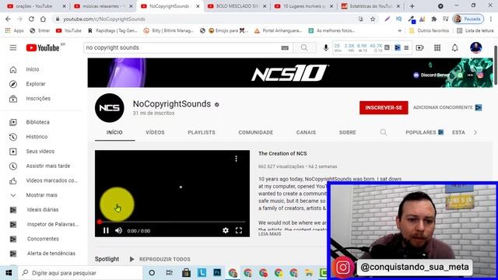Click REPRODUZIR TODOS for Spotlight
Screen dimensions: 498x280
click(160, 259)
